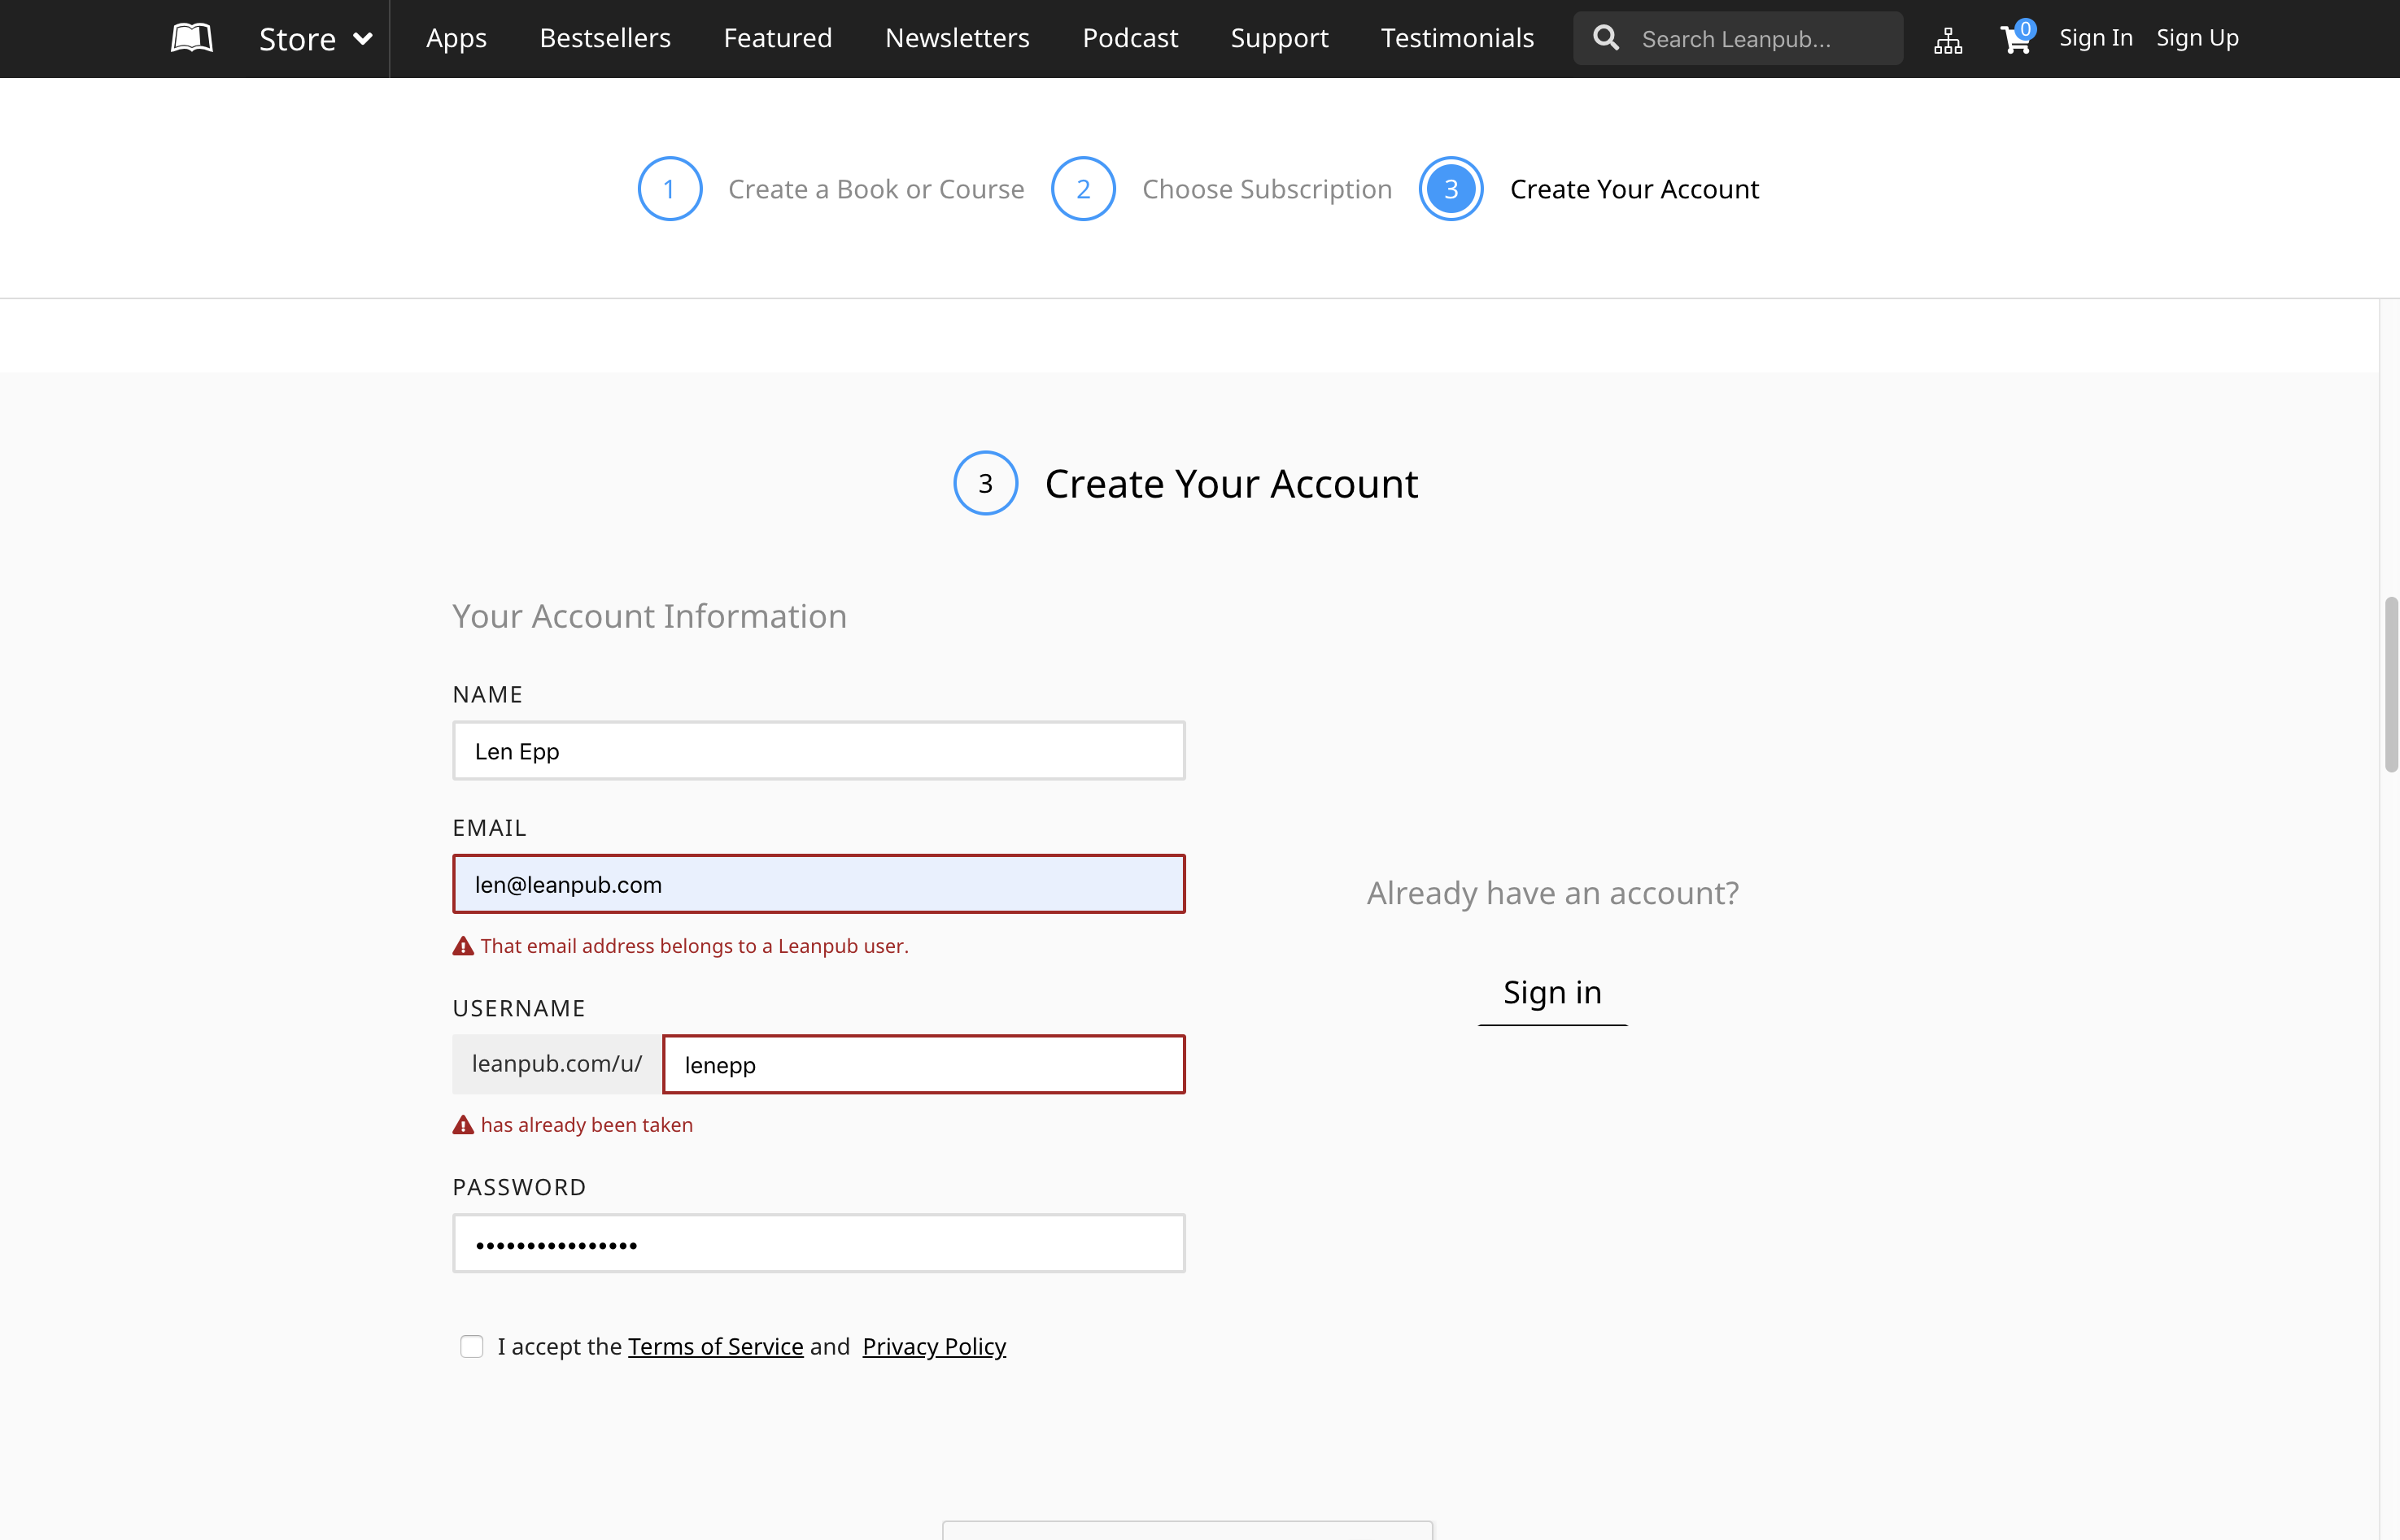Screen dimensions: 2400x1540
Task: Click the email belongs to Leanpub user message
Action: point(694,946)
